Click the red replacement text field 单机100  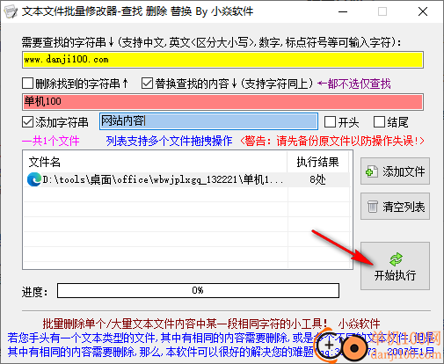click(222, 102)
